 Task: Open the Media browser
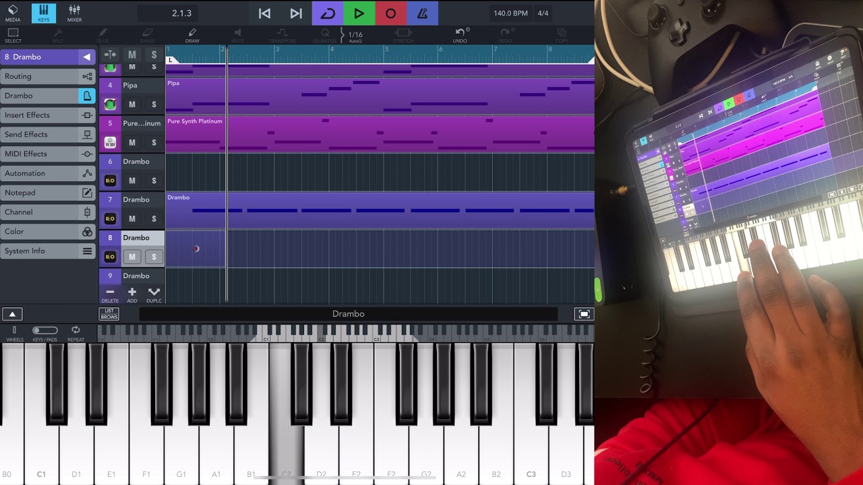[x=13, y=13]
